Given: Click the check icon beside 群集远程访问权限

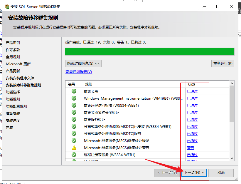Looking at the screenshot, I should (x=74, y=105).
